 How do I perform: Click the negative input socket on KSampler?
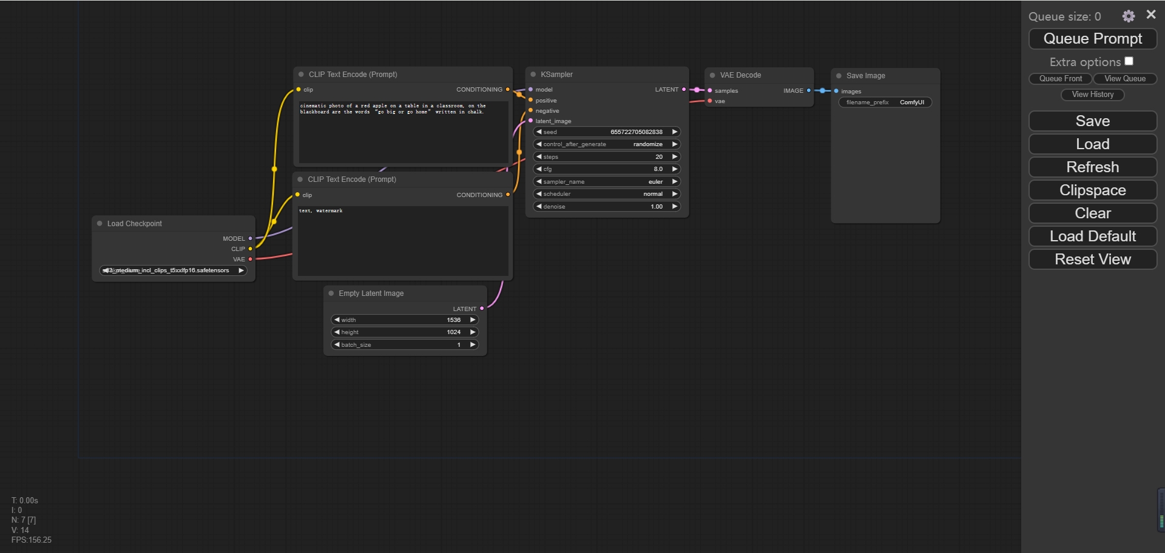tap(530, 110)
